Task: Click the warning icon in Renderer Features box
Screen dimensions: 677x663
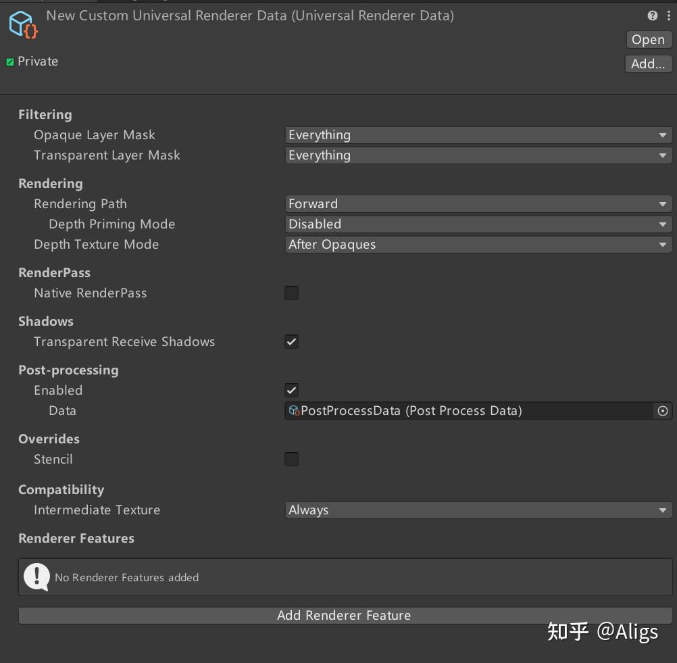Action: [37, 577]
